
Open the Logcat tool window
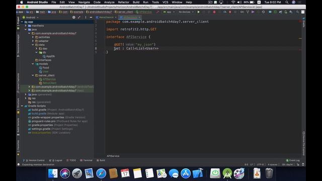coord(56,160)
